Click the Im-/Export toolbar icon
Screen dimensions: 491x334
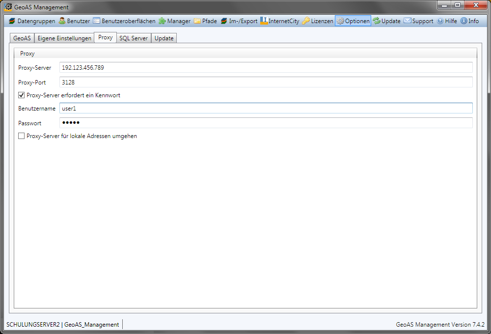coord(224,21)
